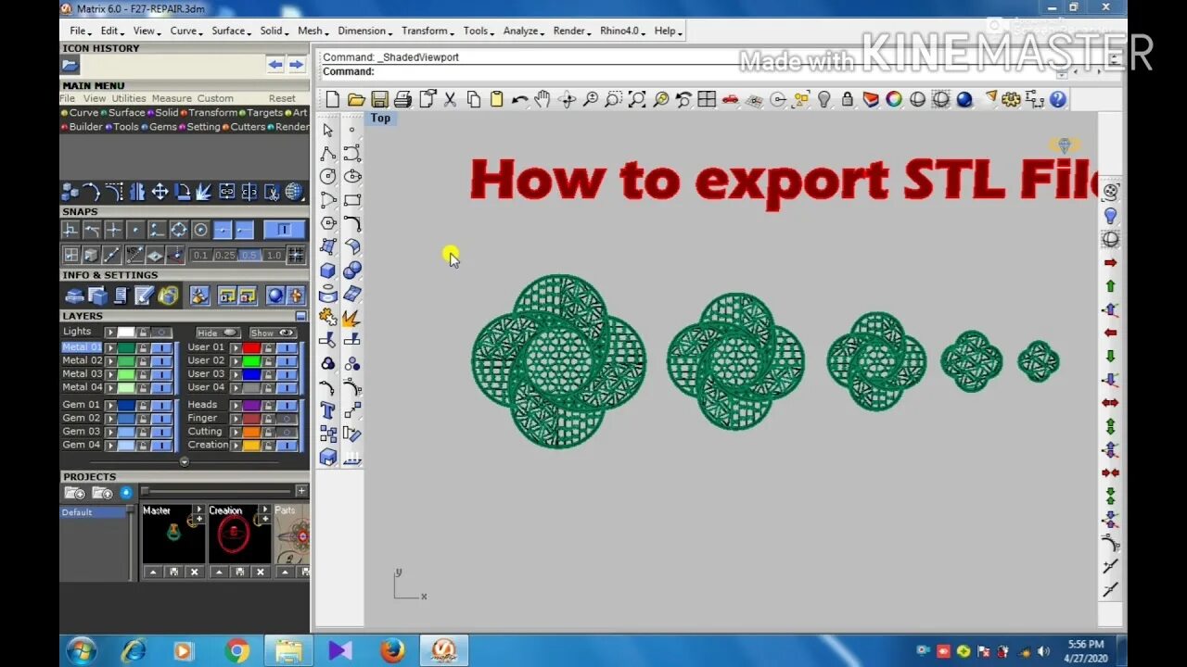The image size is (1187, 667).
Task: Open Cutters in Matrix main menu
Action: [244, 127]
